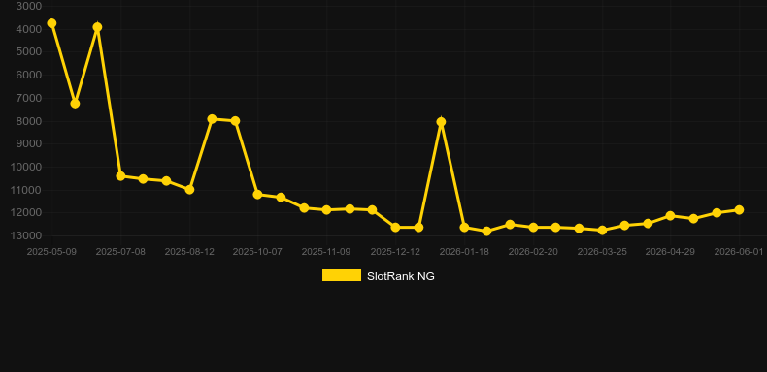767x372 pixels.
Task: Select the data point at 2026-04-29
Action: tap(670, 216)
